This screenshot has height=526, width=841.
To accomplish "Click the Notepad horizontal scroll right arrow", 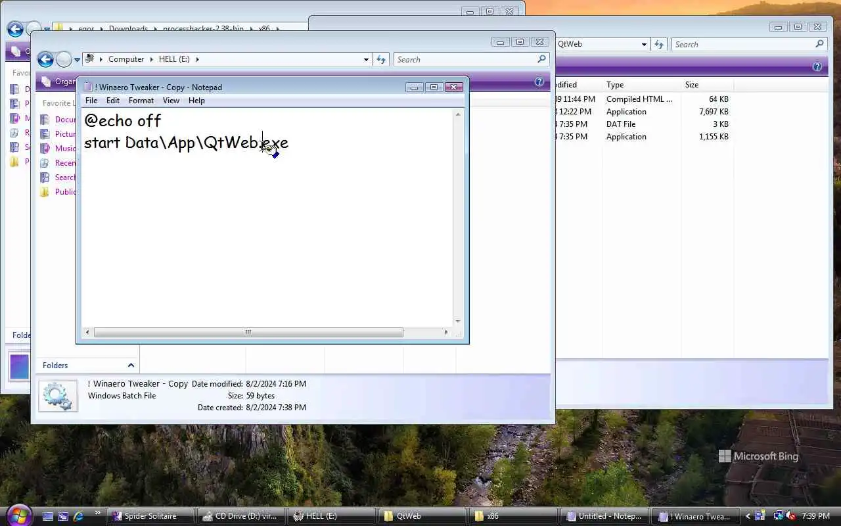I will click(x=446, y=332).
